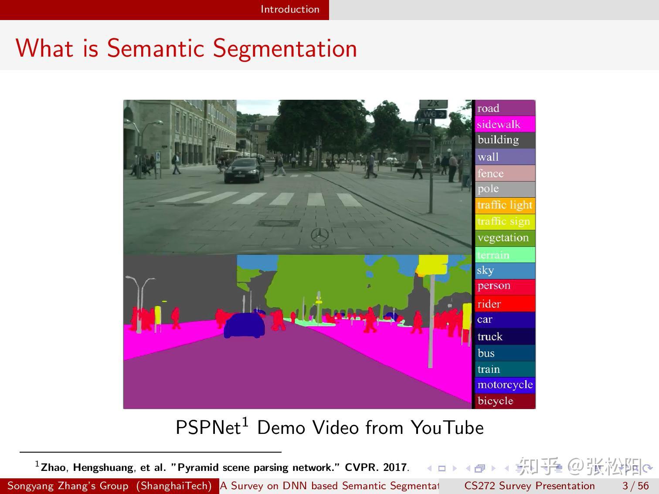Select the Introduction section header
Screen dimensions: 659x494
pyautogui.click(x=290, y=9)
